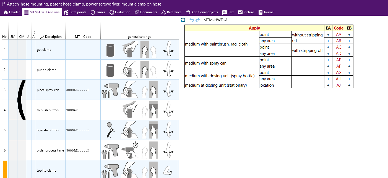Go to the Journal tab
Screen dimensions: 388x178
(266, 12)
